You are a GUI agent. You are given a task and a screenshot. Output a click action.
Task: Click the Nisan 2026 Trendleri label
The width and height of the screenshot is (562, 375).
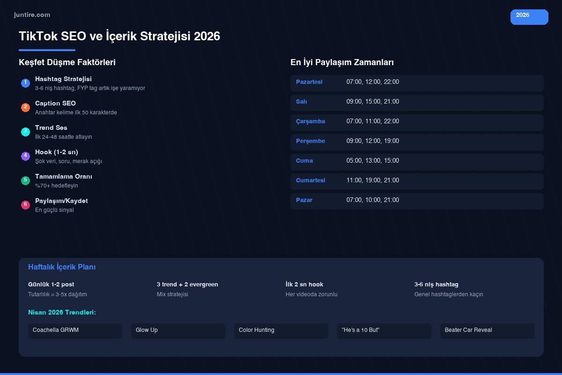(62, 312)
